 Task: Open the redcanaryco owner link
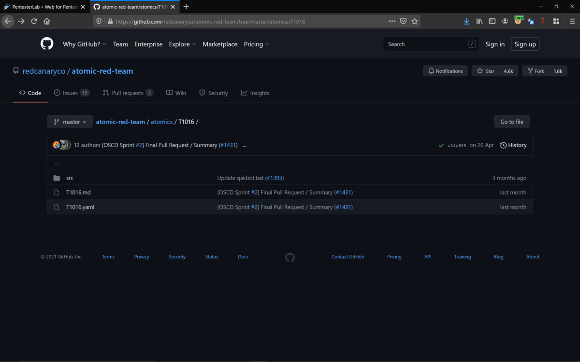pos(43,71)
